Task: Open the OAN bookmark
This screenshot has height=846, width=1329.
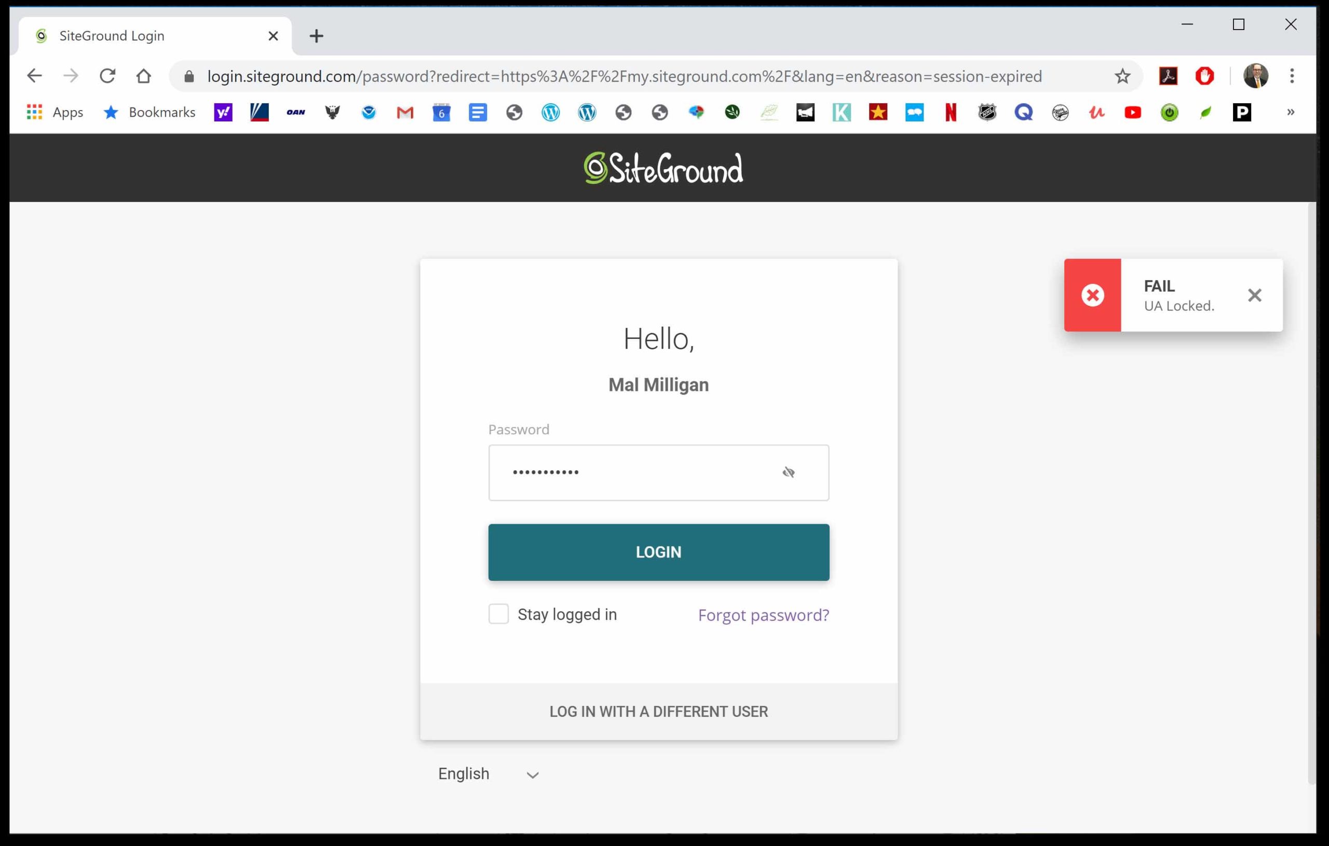Action: pyautogui.click(x=296, y=112)
